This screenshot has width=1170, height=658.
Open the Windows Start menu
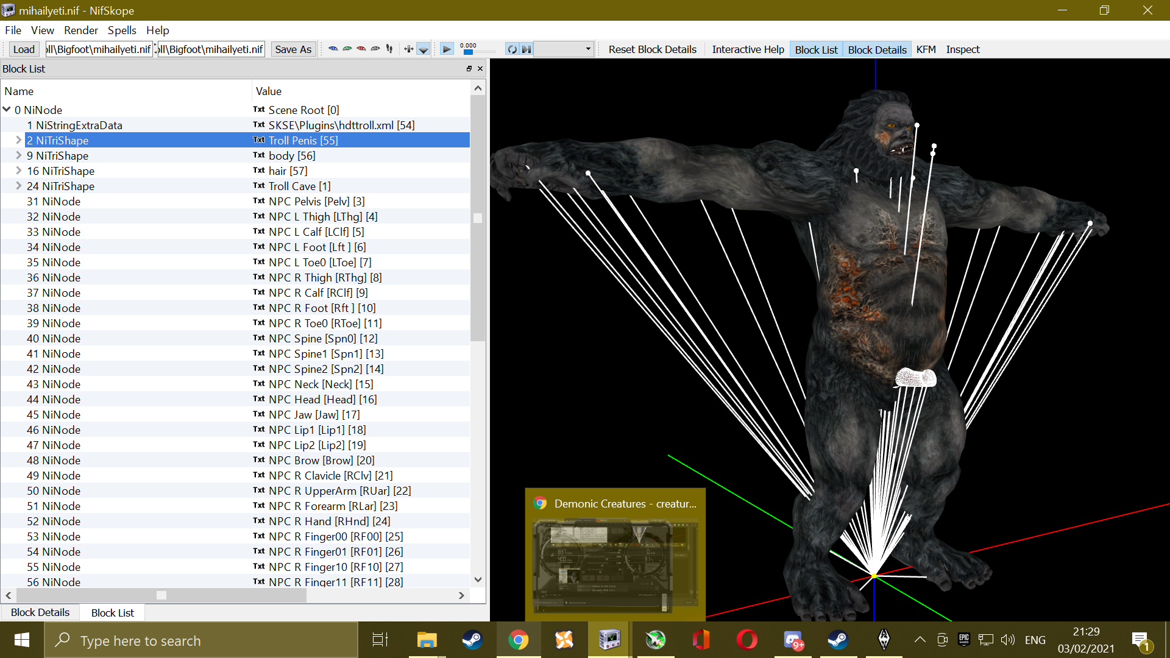(22, 640)
